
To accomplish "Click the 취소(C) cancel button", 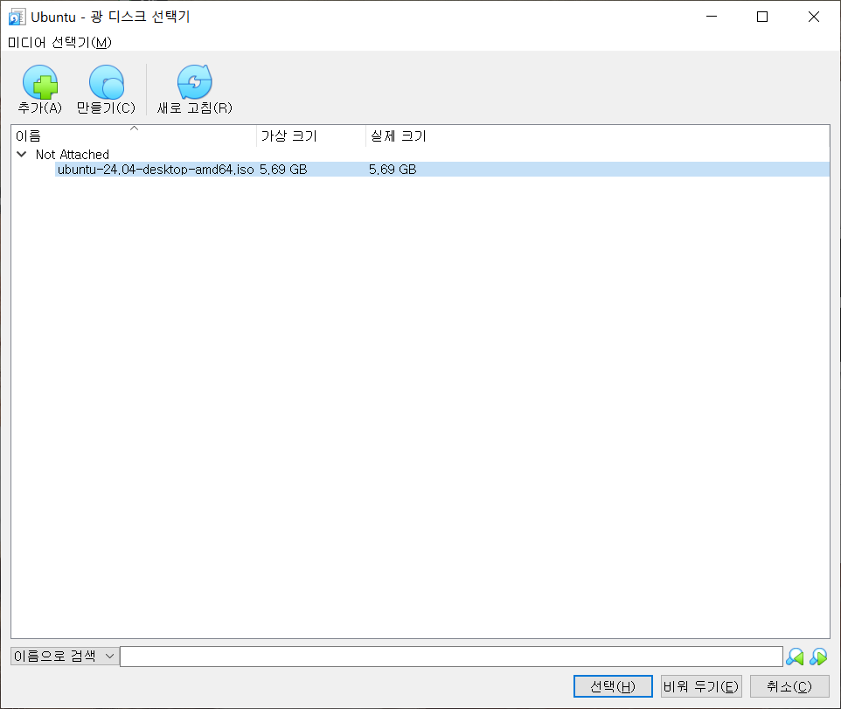I will [x=789, y=686].
